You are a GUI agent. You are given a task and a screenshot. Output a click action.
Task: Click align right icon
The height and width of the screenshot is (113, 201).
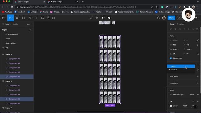[180, 29]
